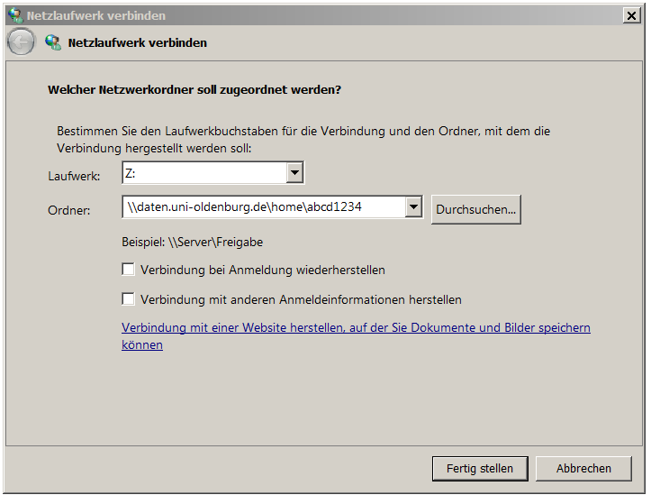Open Durchsuchen to browse for a folder
Screen dimensions: 651x495
(475, 209)
